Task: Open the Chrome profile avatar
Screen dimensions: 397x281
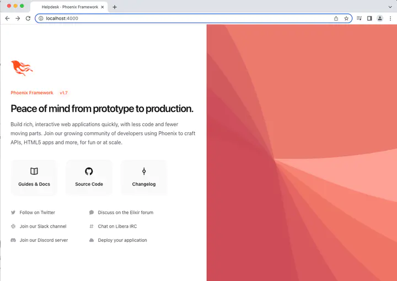Action: (x=380, y=18)
